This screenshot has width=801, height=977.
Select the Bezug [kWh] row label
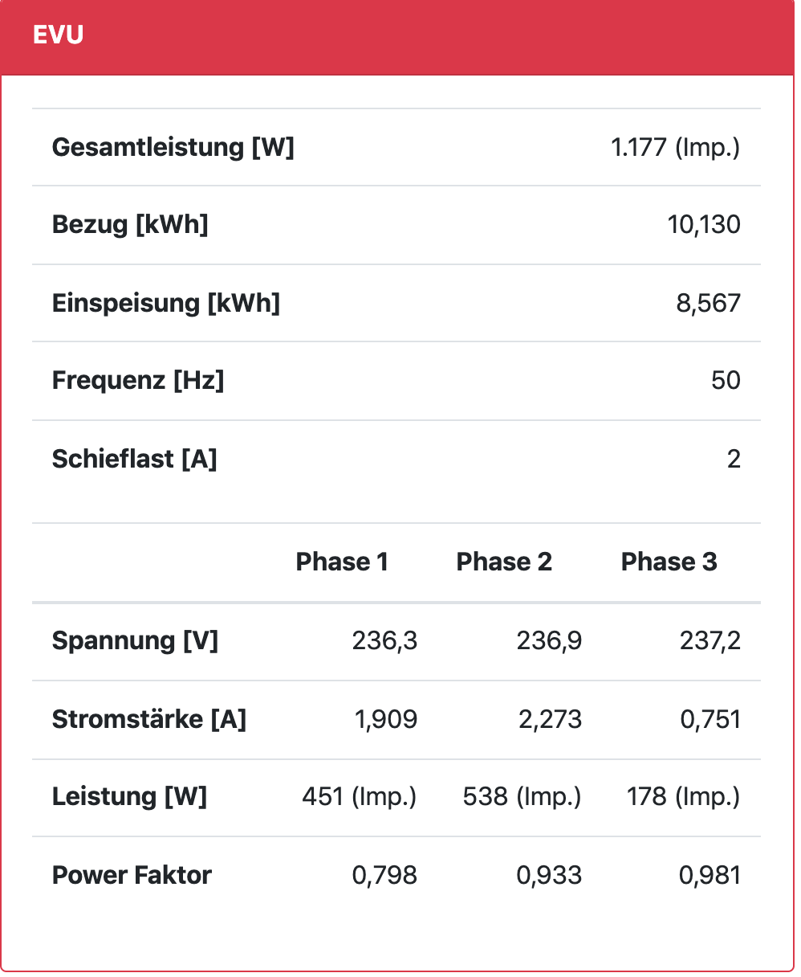[x=130, y=225]
